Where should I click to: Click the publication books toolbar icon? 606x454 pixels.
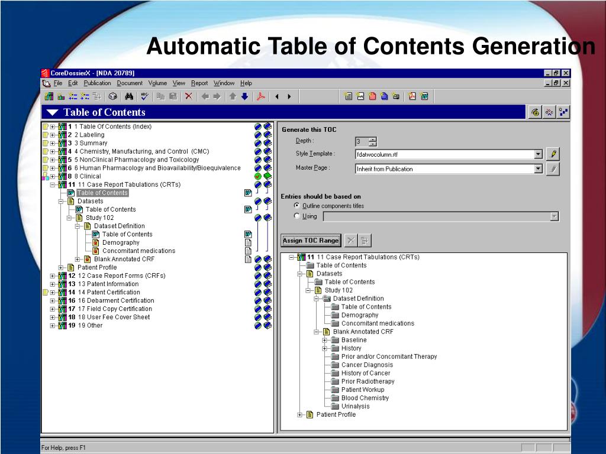click(x=49, y=96)
